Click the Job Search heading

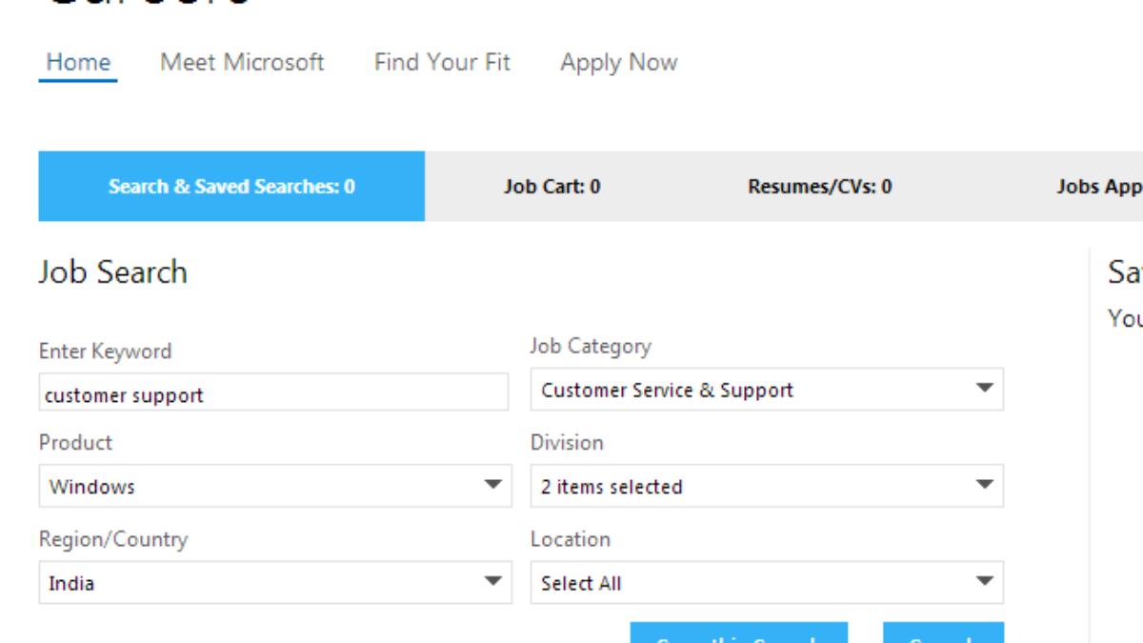(x=112, y=272)
